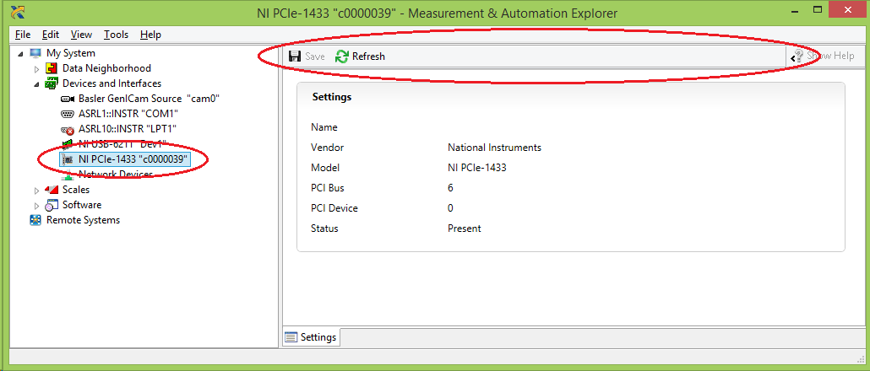Click the My System computer icon
The width and height of the screenshot is (870, 371).
tap(35, 53)
